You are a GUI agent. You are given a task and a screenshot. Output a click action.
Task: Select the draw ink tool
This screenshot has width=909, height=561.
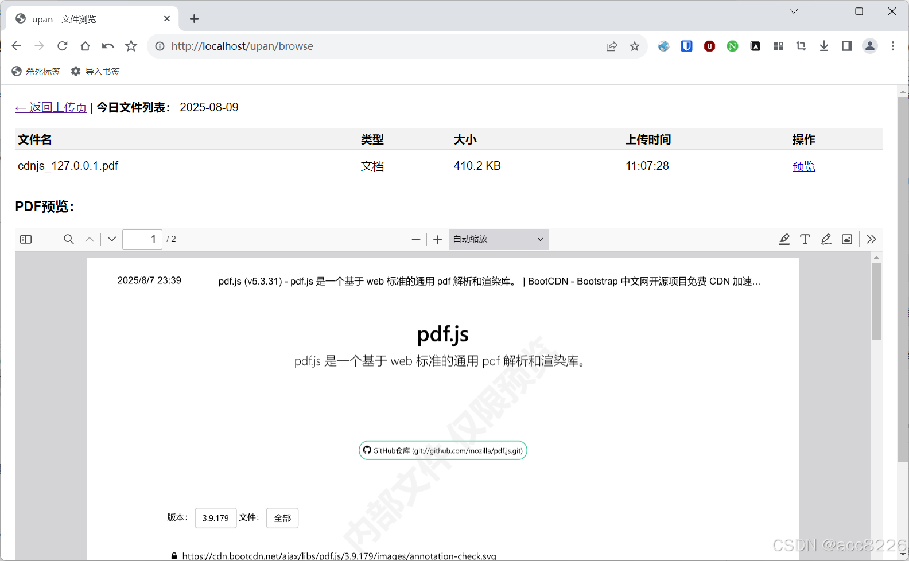point(826,239)
